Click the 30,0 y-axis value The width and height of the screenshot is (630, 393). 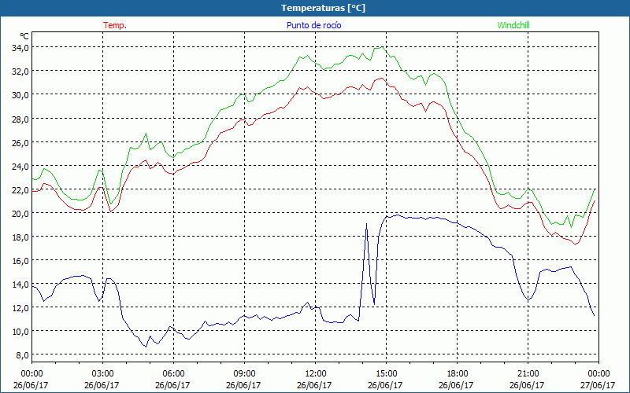(20, 95)
